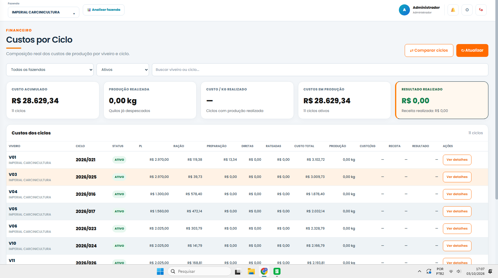Click the Comparar ciclos button
The image size is (498, 278).
pos(429,50)
